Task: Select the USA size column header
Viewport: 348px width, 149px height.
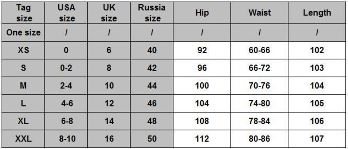Action: point(66,13)
